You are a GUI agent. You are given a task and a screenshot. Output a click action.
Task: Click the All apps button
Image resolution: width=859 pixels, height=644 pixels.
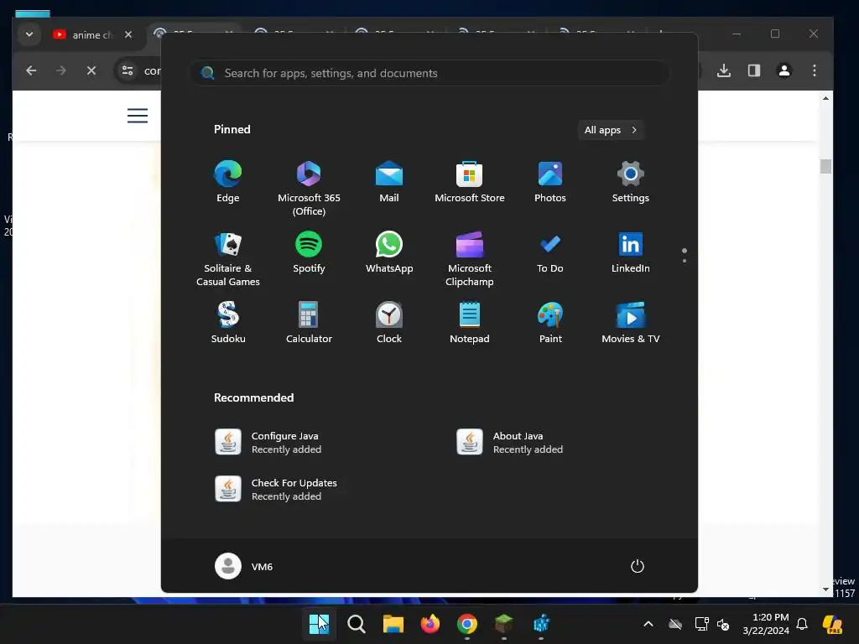(x=611, y=130)
